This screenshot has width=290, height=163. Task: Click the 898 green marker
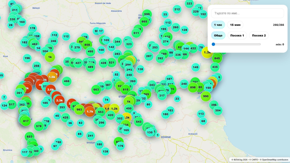(x=193, y=88)
